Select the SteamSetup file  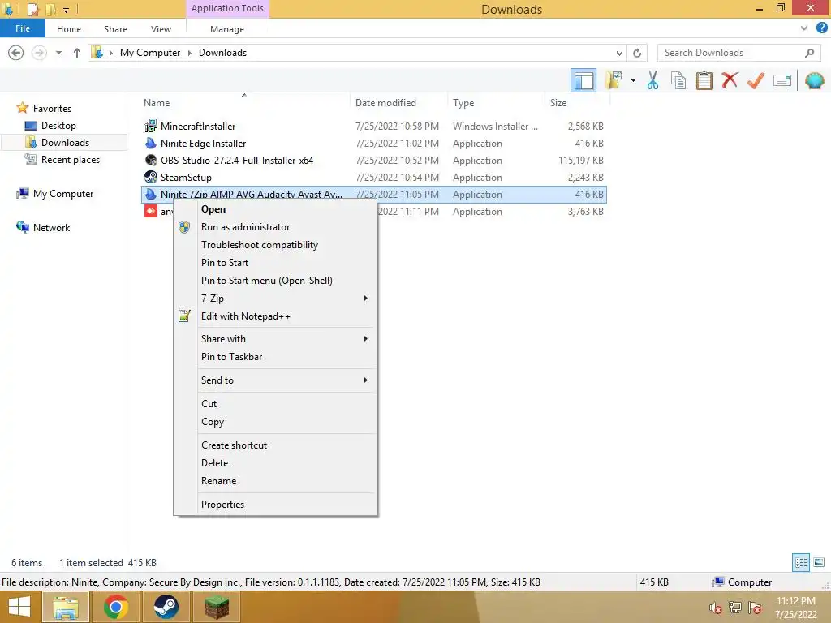(186, 177)
